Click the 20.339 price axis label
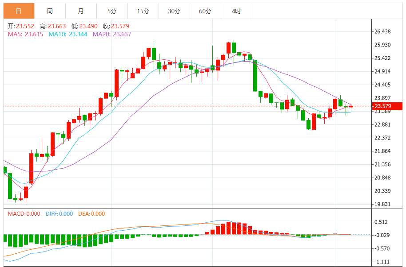 (383, 191)
